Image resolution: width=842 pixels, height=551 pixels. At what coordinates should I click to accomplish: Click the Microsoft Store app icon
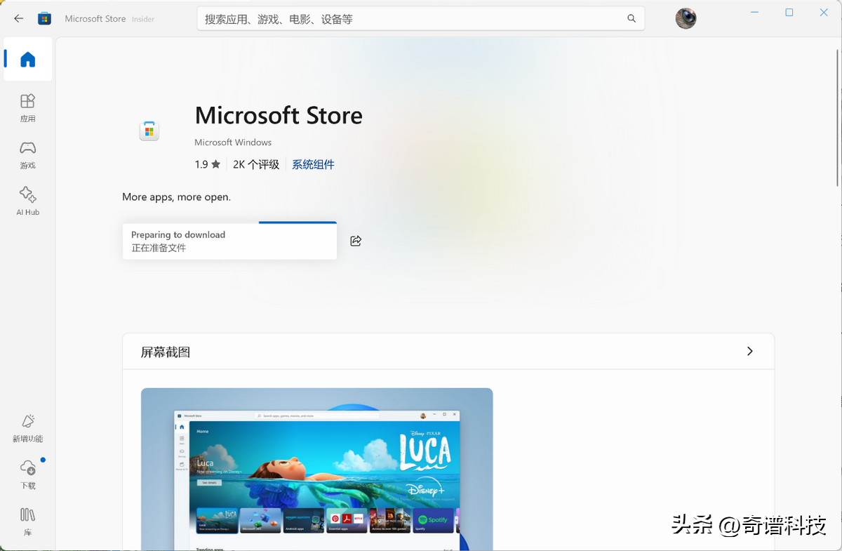coord(149,131)
